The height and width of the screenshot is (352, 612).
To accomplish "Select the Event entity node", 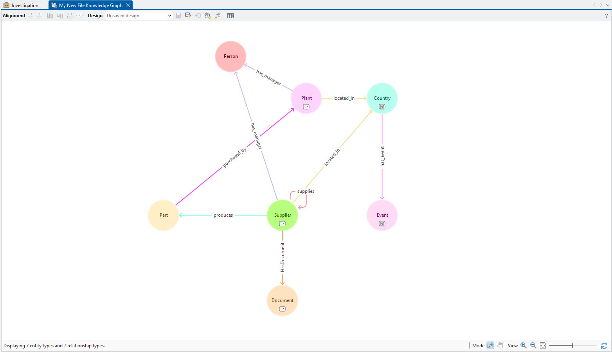I will (382, 215).
